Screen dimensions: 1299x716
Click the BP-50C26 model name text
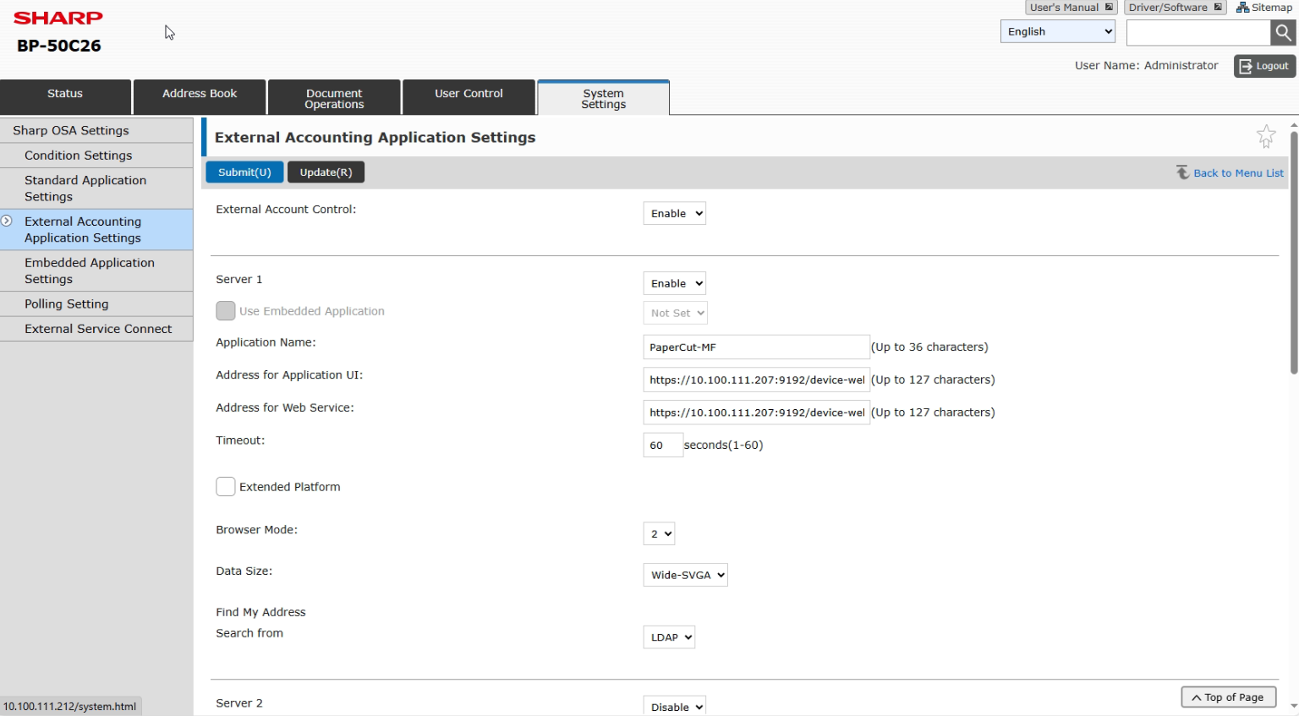[x=59, y=46]
